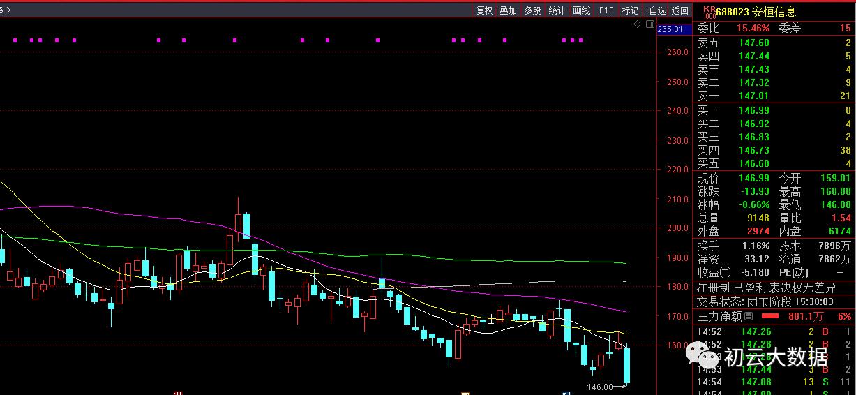Viewport: 856px width, 395px height.
Task: Activate the 画线 drawing tool
Action: pos(581,10)
